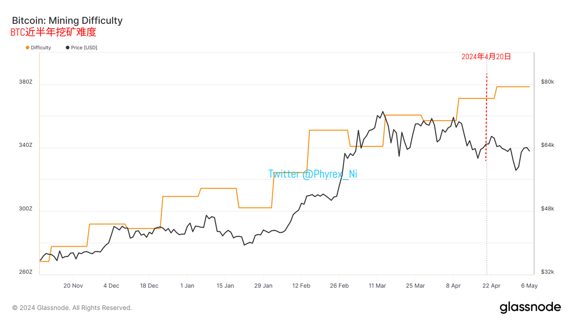Click the 22 Apr date label
The height and width of the screenshot is (322, 573).
point(491,286)
